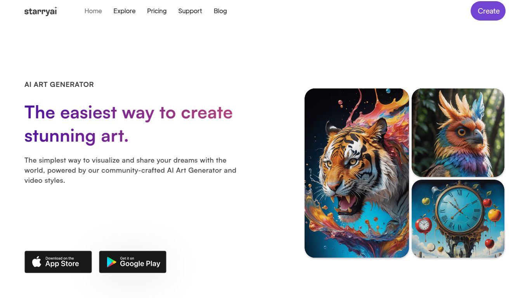Click the 'AI ART GENERATOR' label

(59, 85)
